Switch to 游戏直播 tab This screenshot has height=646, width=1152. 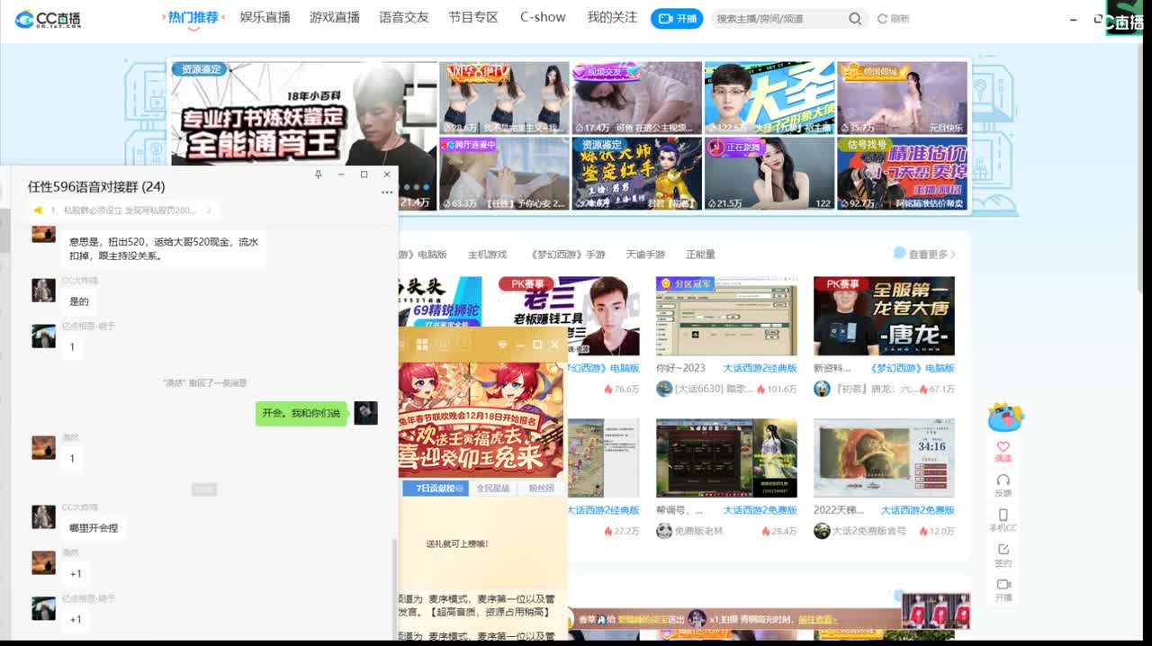coord(334,17)
